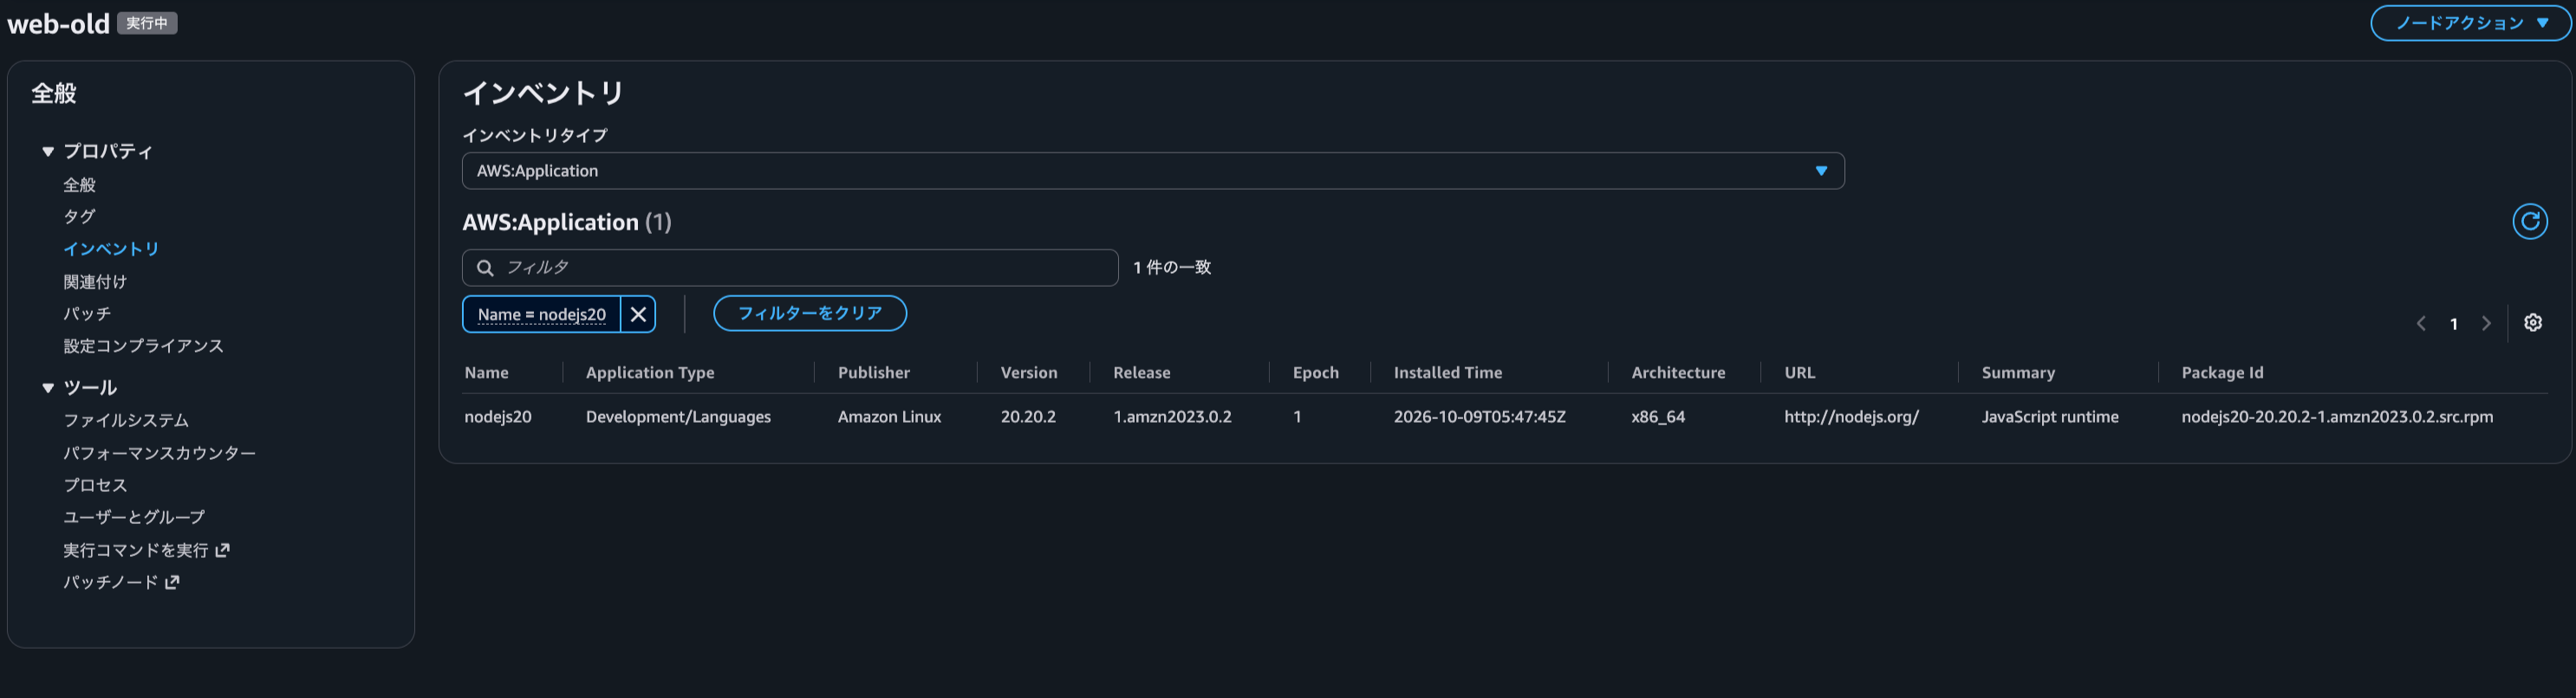This screenshot has height=698, width=2576.
Task: Open 実行コマンドを実行 external link
Action: 146,550
